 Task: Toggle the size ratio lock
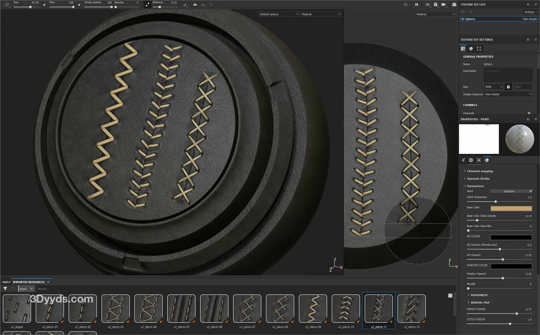tap(508, 87)
